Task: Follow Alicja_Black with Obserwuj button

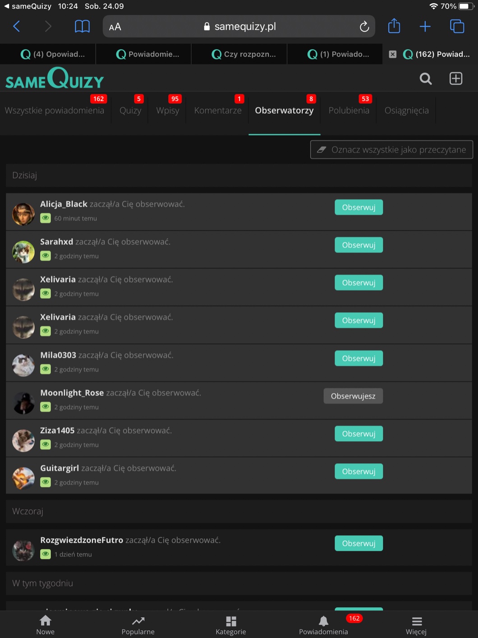Action: pyautogui.click(x=358, y=207)
